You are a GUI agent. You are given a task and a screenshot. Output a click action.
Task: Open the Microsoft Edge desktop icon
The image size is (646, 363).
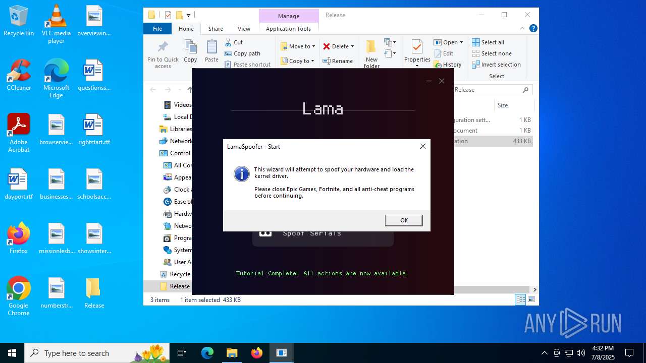point(56,79)
